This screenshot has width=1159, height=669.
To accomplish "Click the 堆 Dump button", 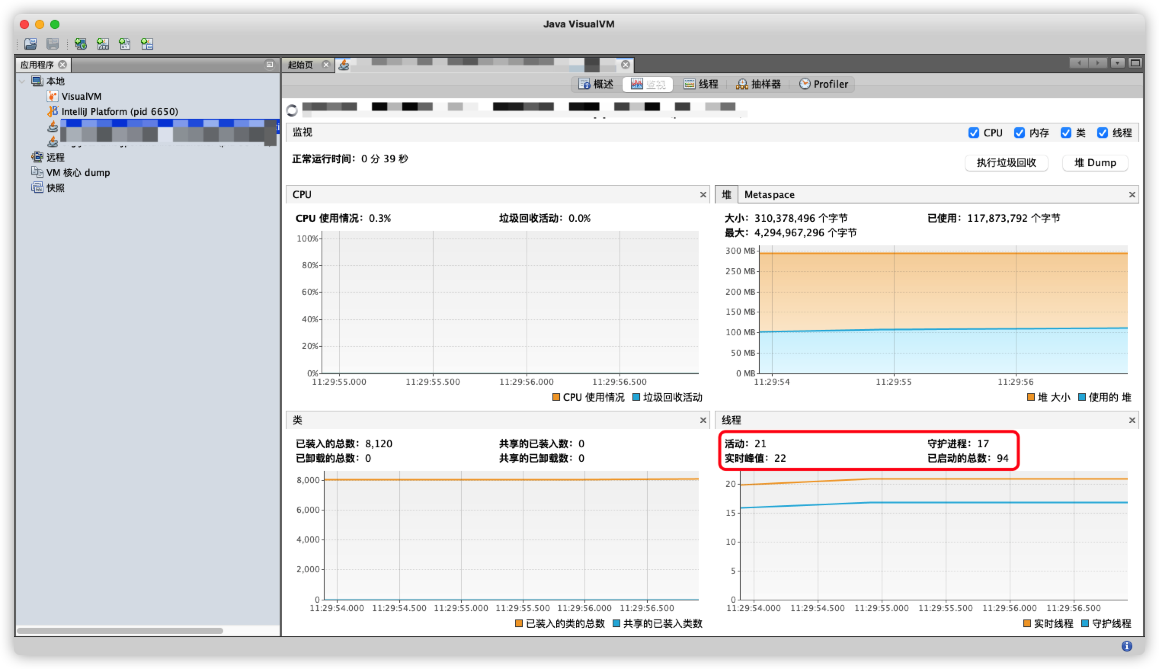I will pyautogui.click(x=1095, y=163).
